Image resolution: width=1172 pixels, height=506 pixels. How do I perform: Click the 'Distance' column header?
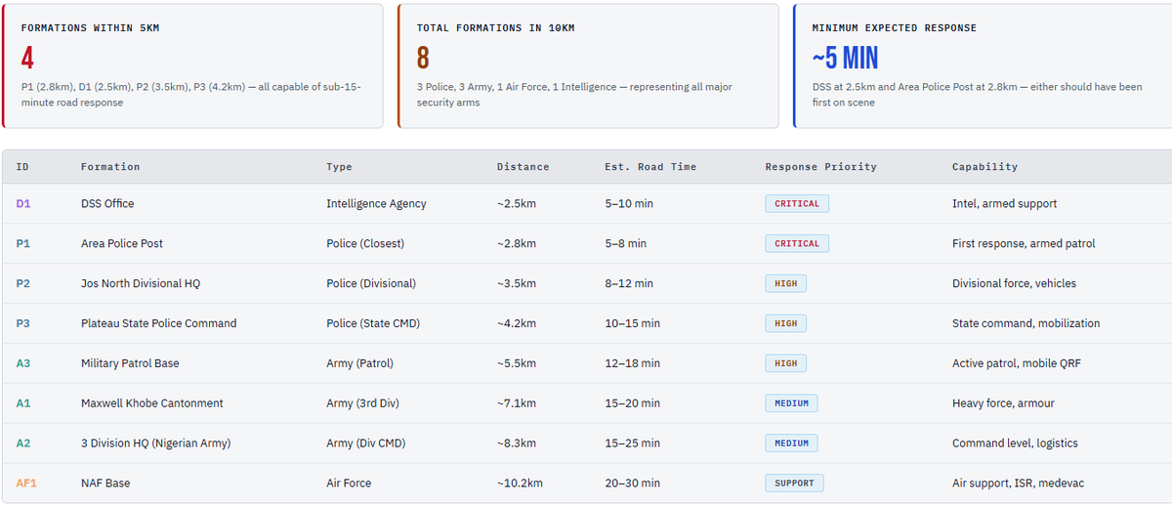click(523, 167)
